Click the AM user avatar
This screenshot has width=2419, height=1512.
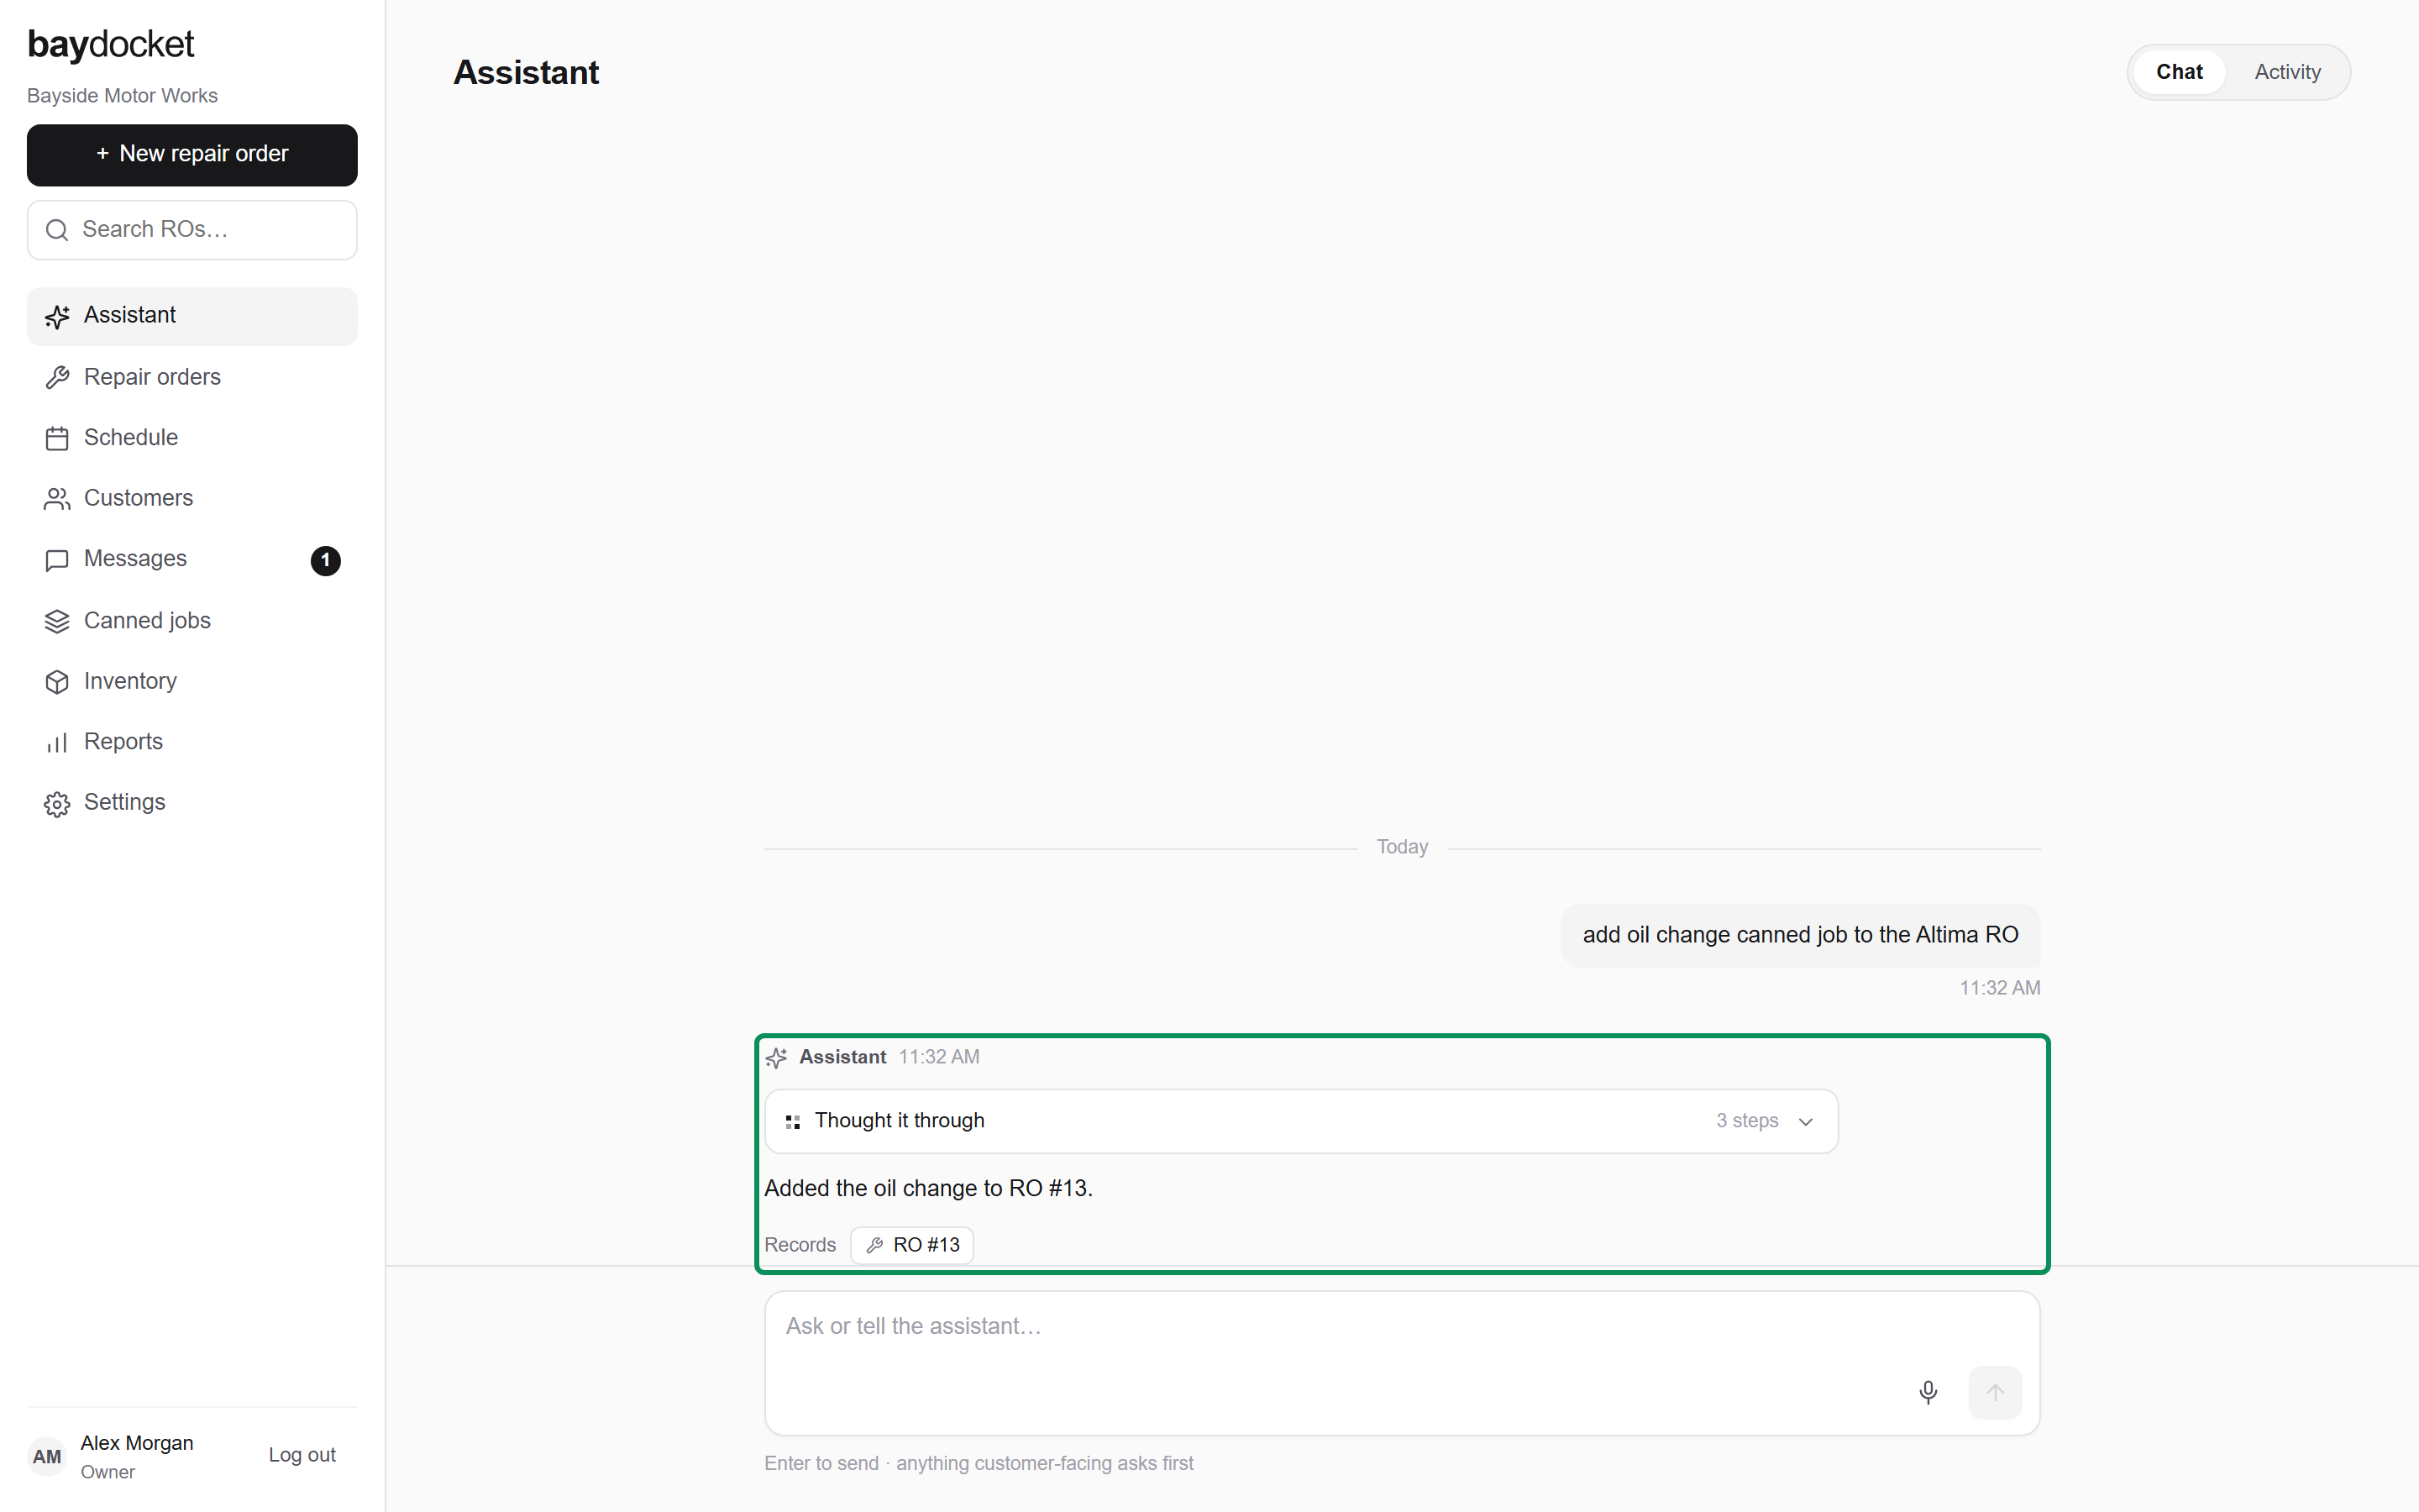(x=47, y=1456)
